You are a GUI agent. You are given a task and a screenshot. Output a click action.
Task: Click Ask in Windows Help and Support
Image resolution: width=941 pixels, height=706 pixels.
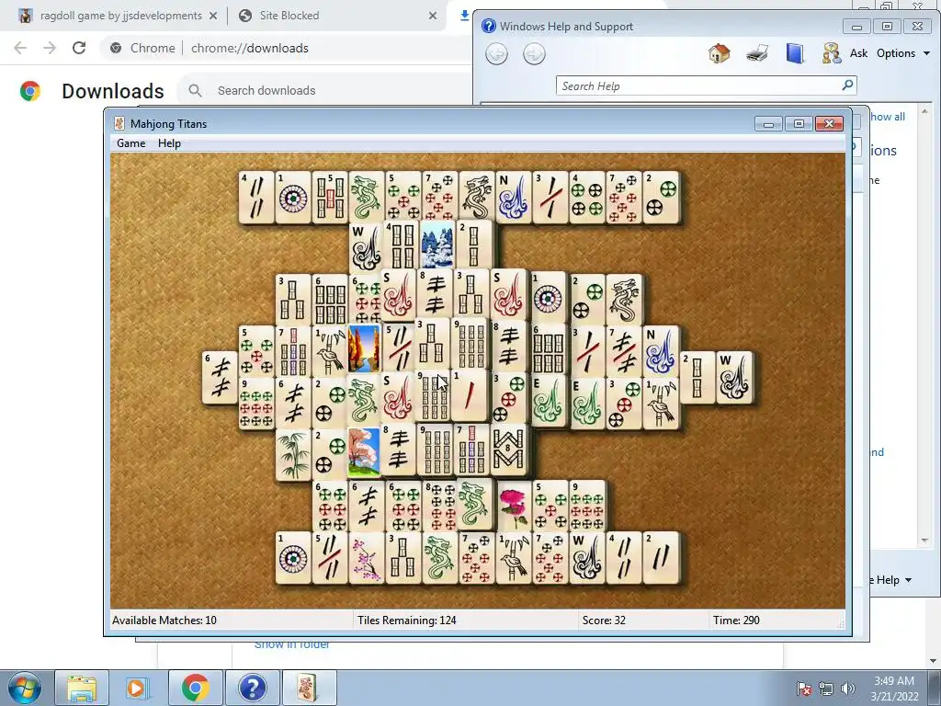click(x=858, y=53)
